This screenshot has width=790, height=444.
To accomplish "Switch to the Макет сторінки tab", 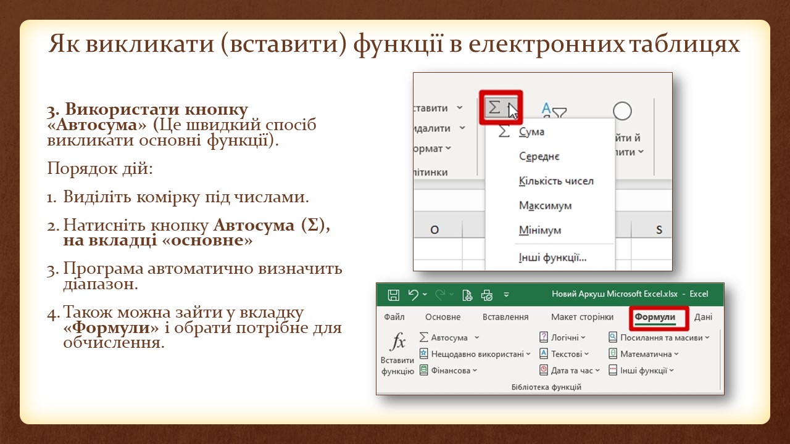I will click(x=582, y=317).
